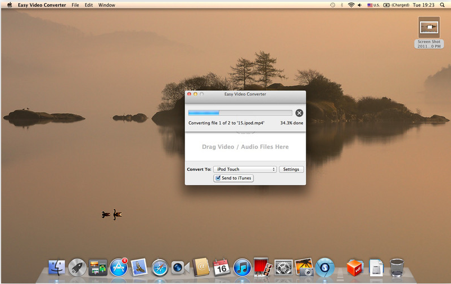Viewport: 451px width, 284px height.
Task: Open Wi-Fi status menu
Action: (351, 5)
